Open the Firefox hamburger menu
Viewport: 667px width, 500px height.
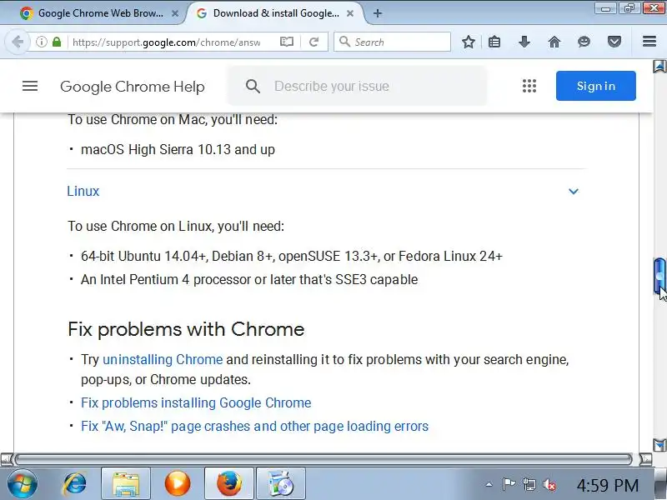[x=649, y=41]
